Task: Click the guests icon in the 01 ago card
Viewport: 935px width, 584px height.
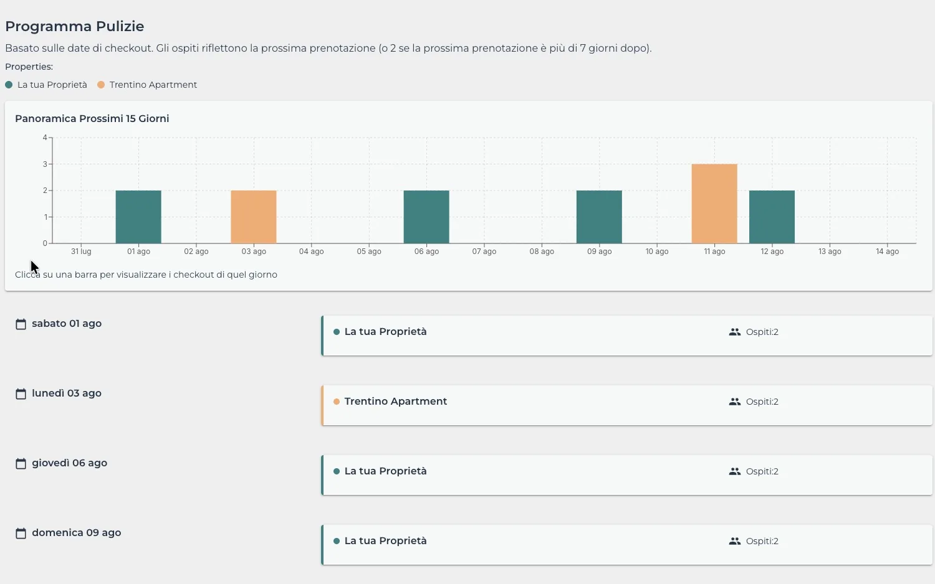Action: [x=735, y=332]
